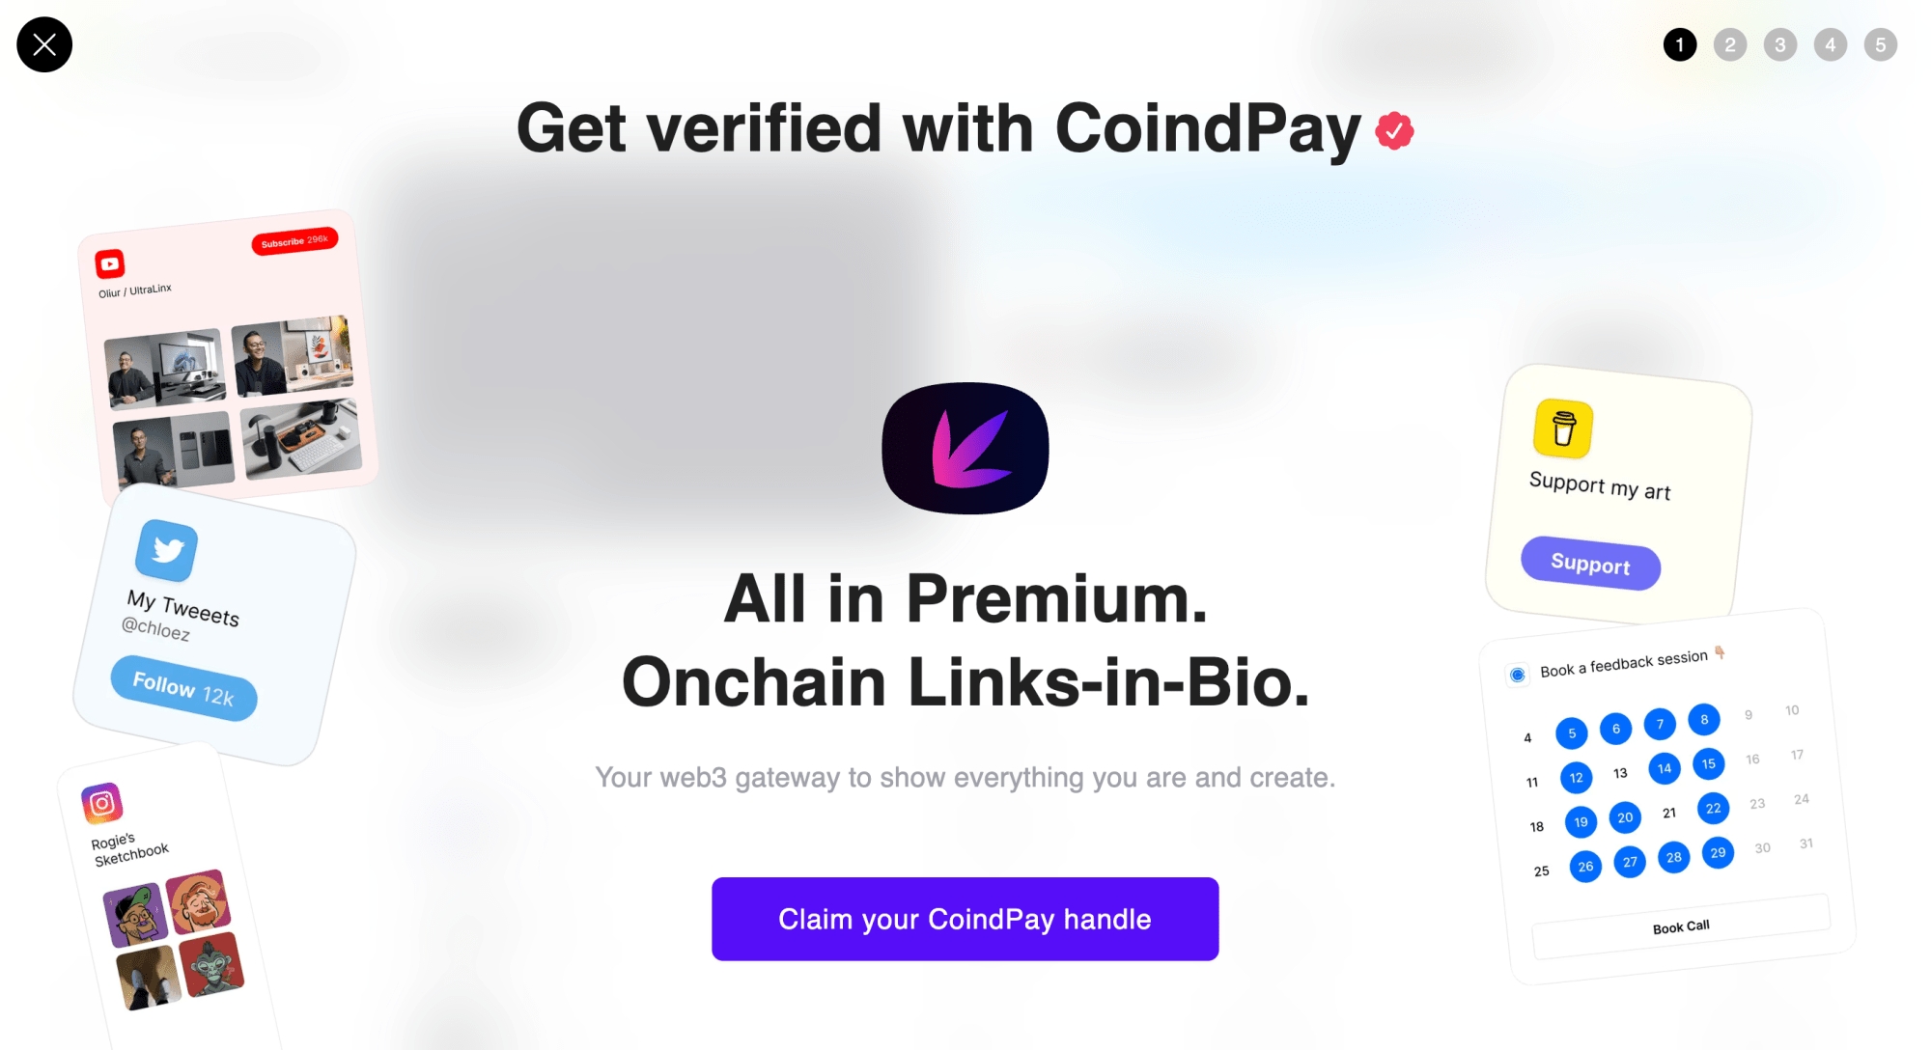Click the blue icon beside Book a feedback session

coord(1518,675)
